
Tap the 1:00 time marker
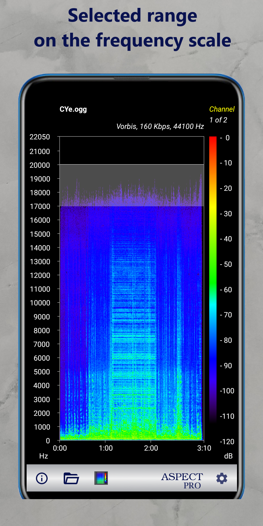point(105,448)
